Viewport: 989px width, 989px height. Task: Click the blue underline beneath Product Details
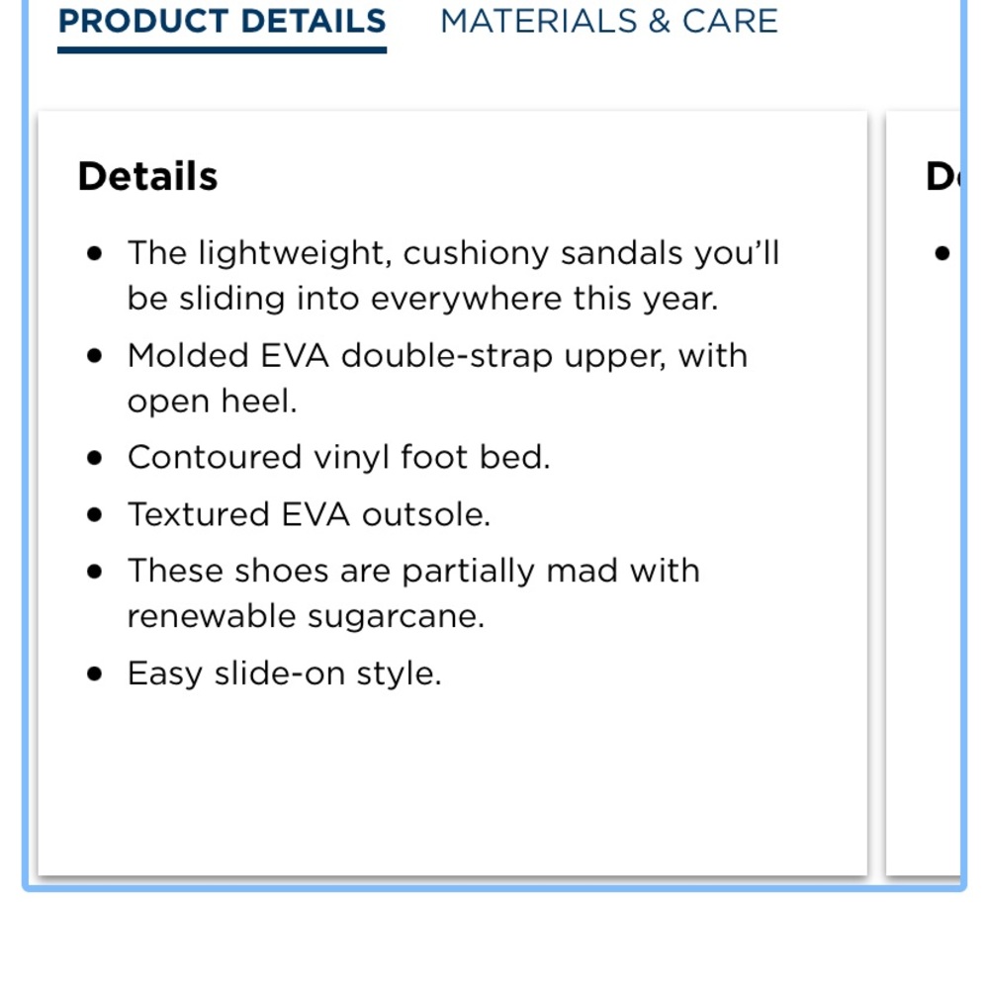(222, 49)
